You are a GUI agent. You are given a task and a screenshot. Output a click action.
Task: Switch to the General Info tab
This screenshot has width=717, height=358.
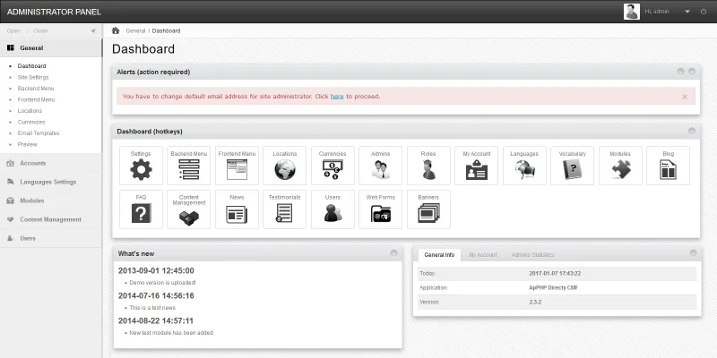(x=439, y=255)
